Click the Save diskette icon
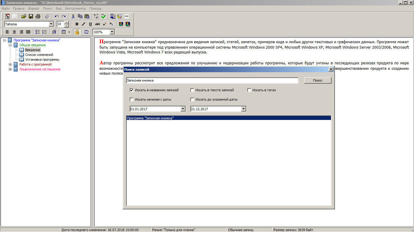The width and height of the screenshot is (414, 232). (x=31, y=16)
